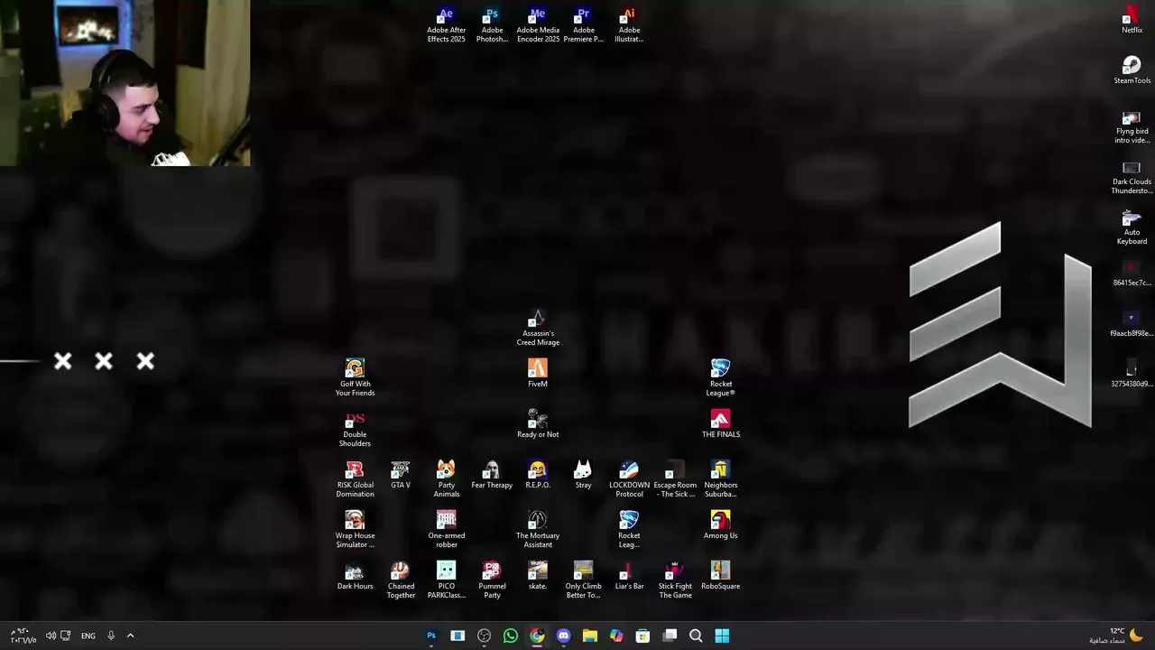Select the Dark Clouds Thunderstorm file
1155x650 pixels.
(x=1132, y=177)
